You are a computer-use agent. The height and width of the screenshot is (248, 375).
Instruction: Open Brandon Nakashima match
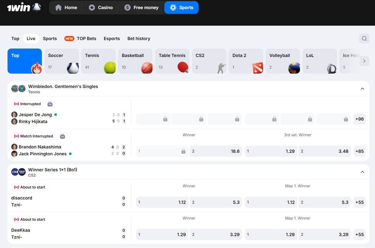click(40, 147)
